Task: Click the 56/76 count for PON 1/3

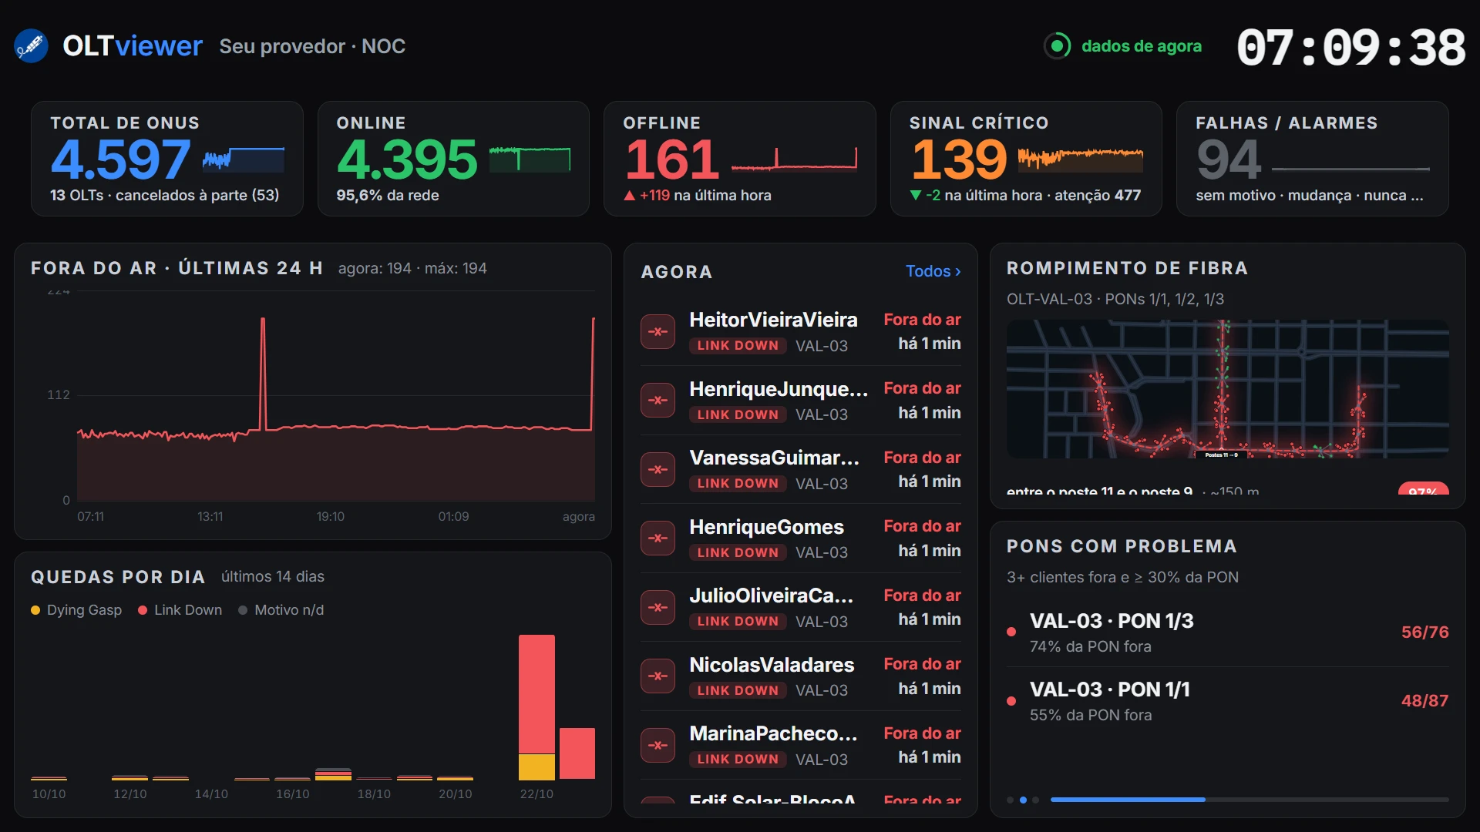Action: click(1424, 632)
